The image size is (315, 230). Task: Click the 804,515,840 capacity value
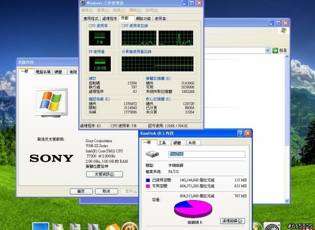(189, 196)
